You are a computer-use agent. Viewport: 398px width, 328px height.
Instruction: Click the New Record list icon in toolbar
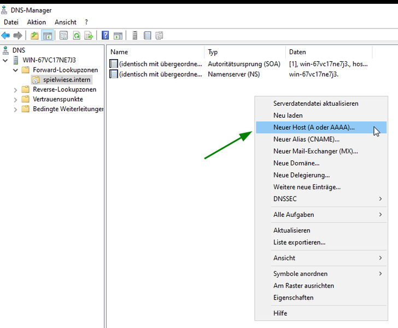coord(147,36)
